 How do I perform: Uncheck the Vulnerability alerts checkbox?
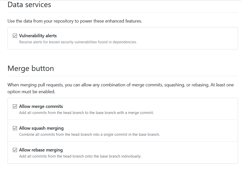pos(15,36)
